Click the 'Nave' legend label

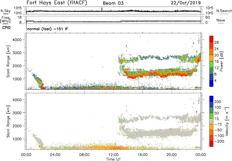[x=221, y=20]
